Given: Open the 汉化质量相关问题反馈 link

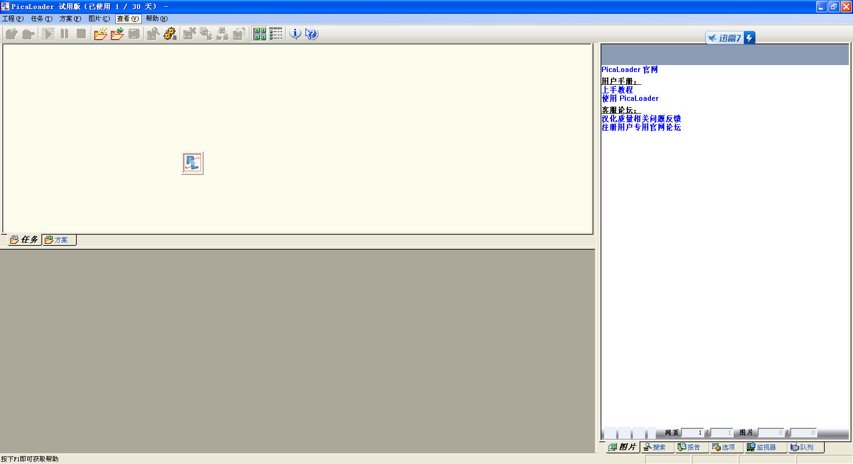Looking at the screenshot, I should tap(641, 119).
